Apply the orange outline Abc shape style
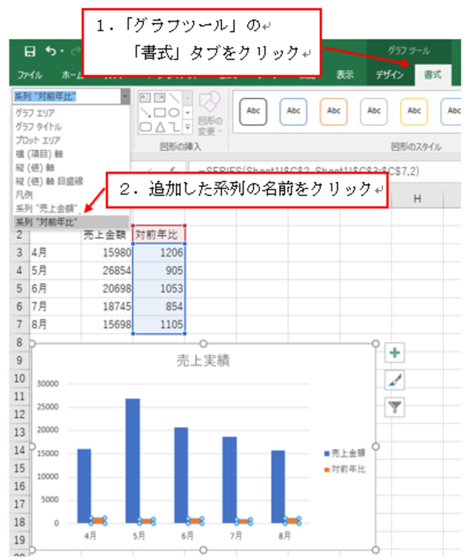The width and height of the screenshot is (468, 560). (x=333, y=111)
